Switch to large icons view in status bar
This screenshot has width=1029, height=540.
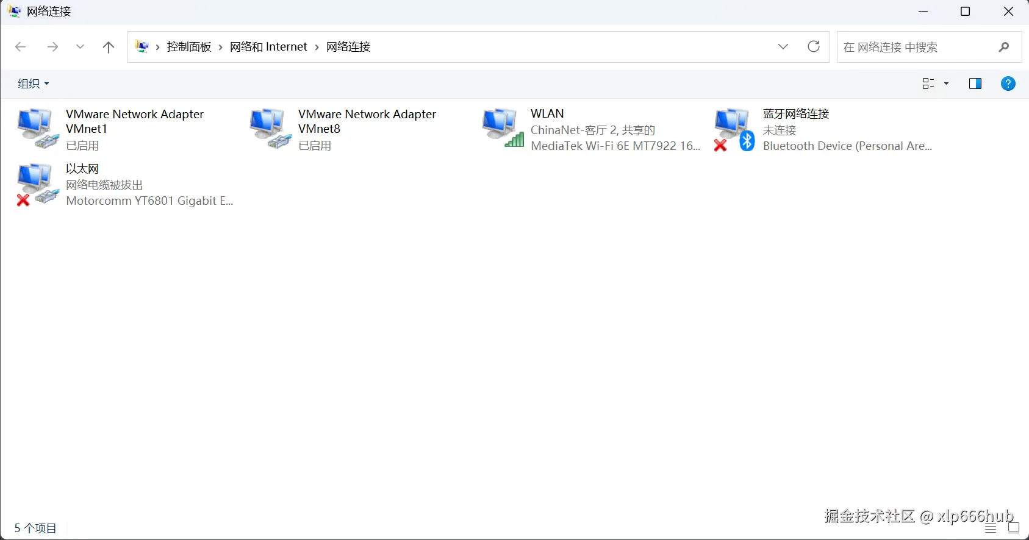pyautogui.click(x=1014, y=528)
